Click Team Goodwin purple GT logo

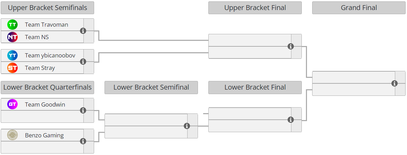click(12, 104)
